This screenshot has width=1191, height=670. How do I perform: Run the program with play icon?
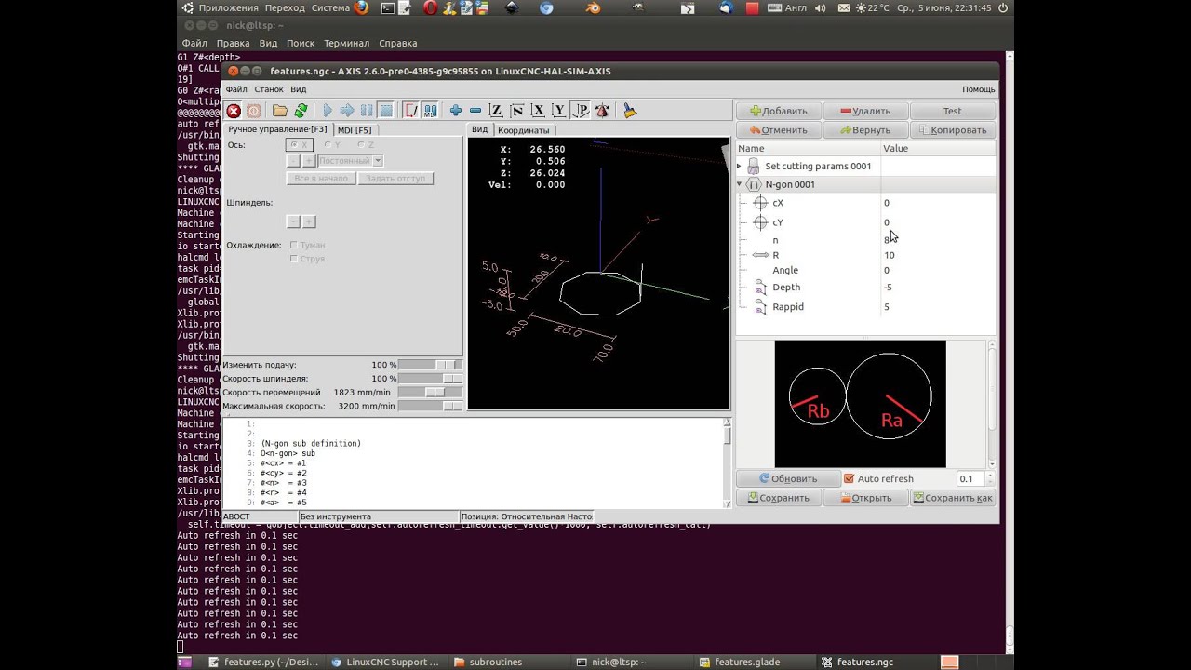328,111
